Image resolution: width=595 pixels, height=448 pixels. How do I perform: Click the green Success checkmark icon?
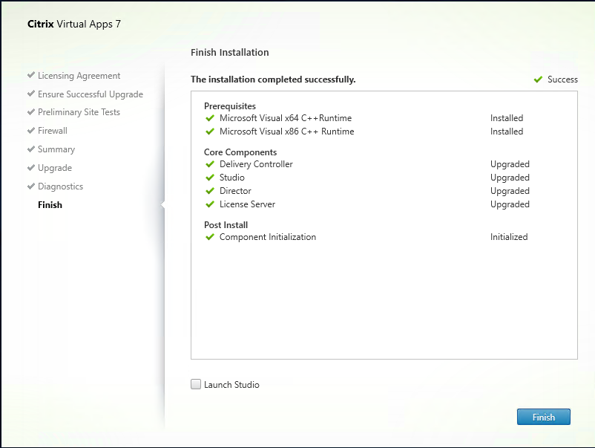538,79
